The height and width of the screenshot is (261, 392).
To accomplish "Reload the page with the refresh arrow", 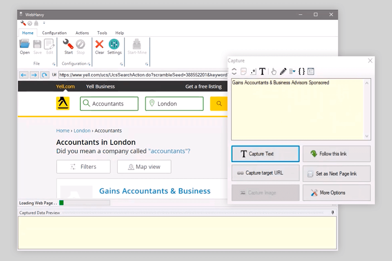I will (45, 75).
